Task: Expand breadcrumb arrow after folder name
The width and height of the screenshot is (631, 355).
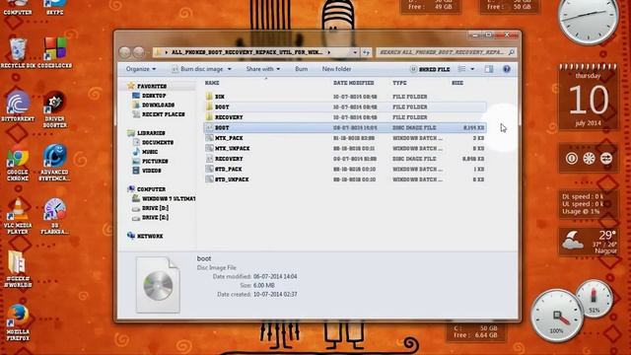Action: [328, 52]
